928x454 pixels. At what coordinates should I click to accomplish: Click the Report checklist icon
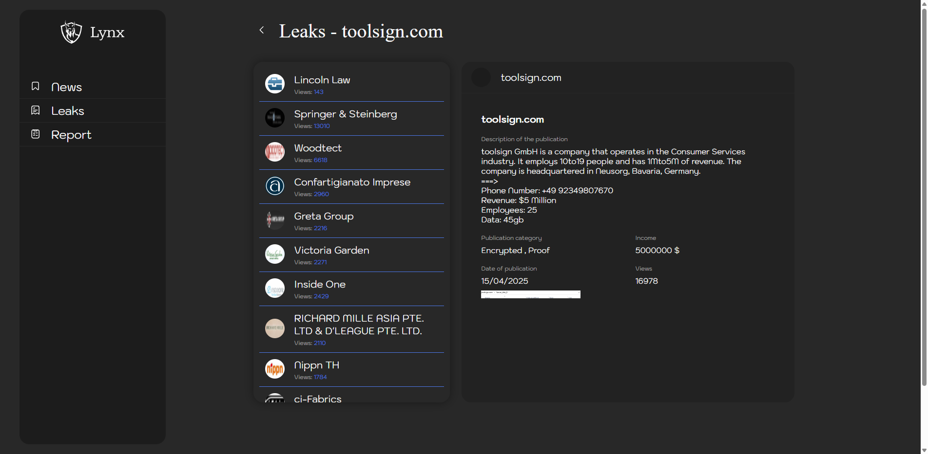point(36,134)
